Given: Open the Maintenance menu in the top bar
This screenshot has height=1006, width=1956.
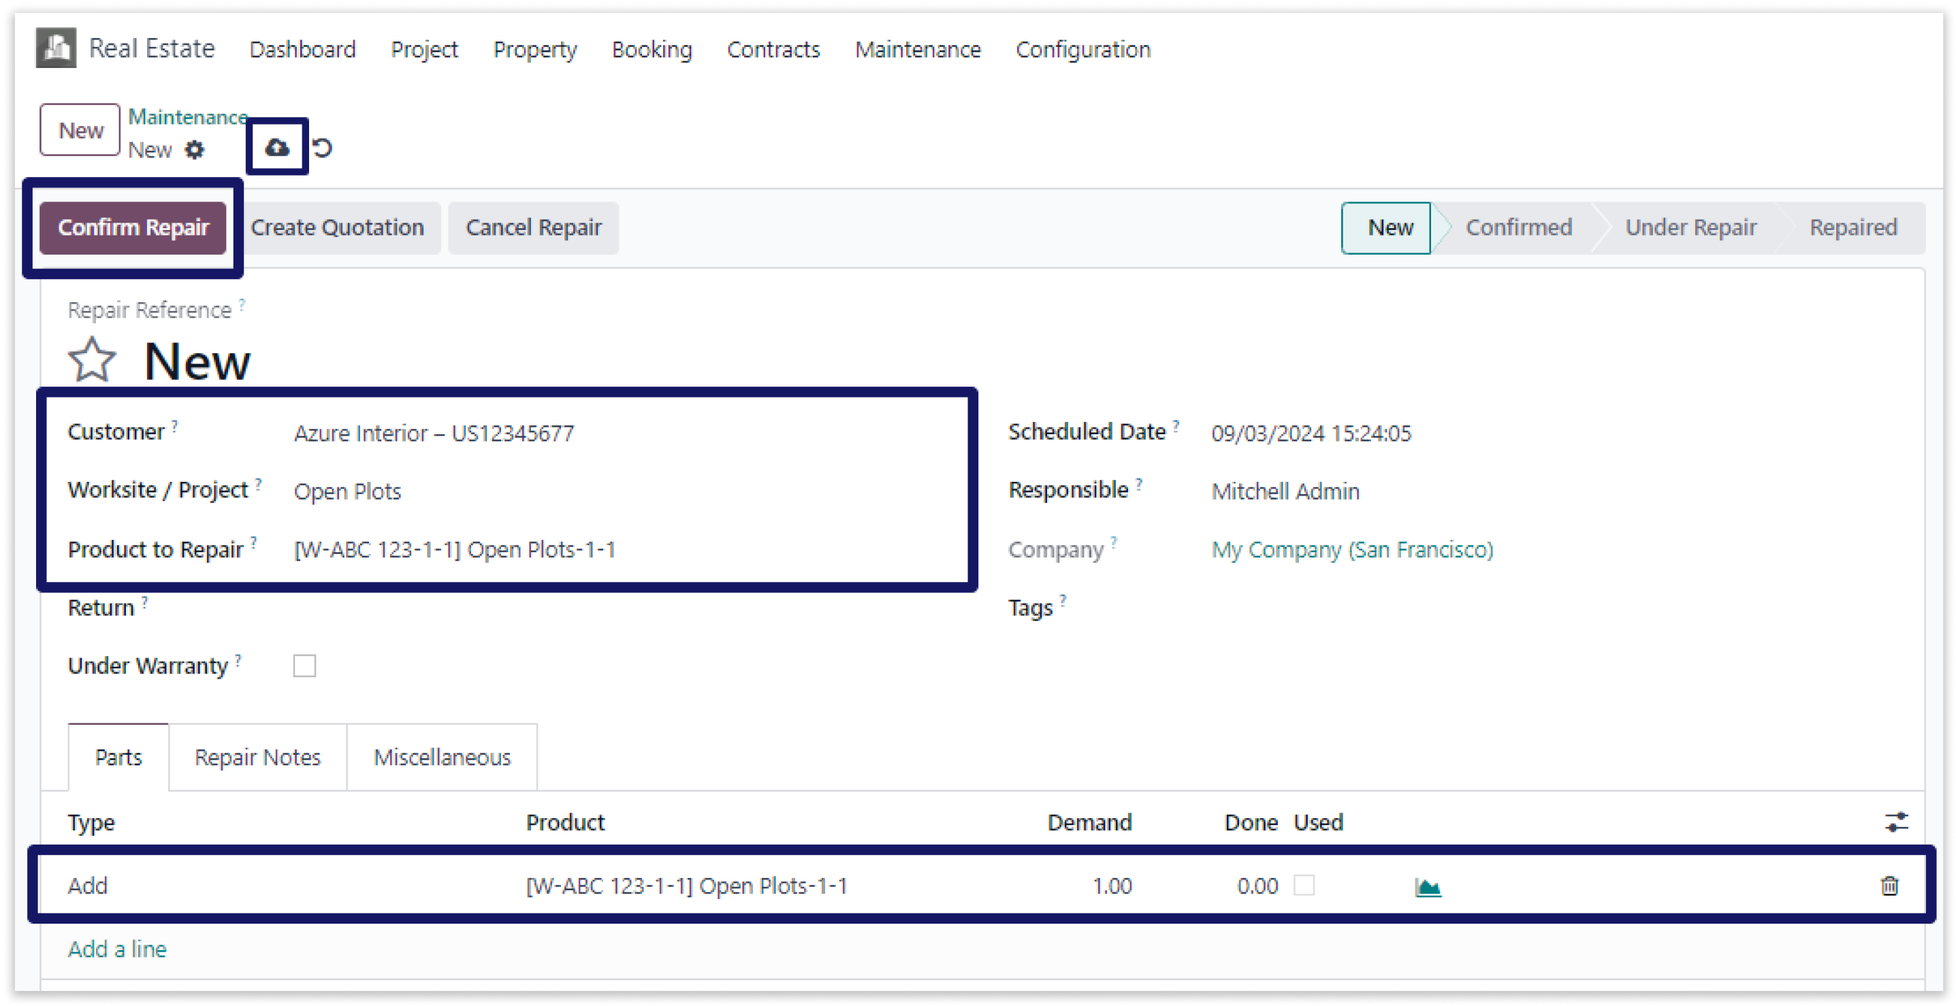Looking at the screenshot, I should pos(918,50).
